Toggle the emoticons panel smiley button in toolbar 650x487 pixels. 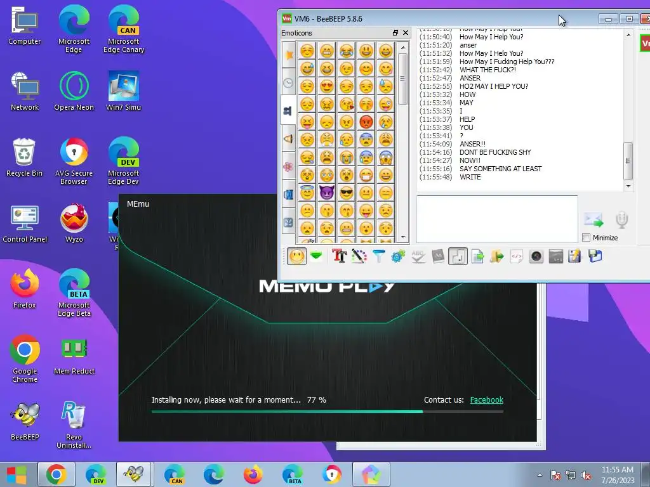[x=296, y=256]
